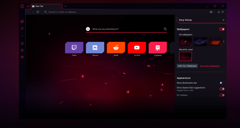Open the downloads icon
The image size is (240, 128).
(x=219, y=12)
